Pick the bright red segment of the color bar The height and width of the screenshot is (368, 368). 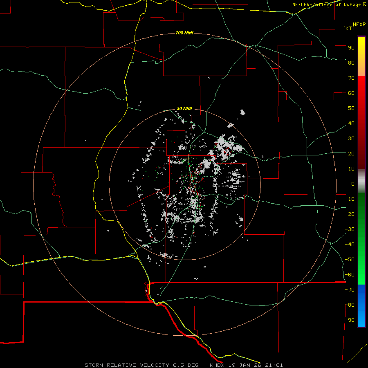pyautogui.click(x=361, y=85)
